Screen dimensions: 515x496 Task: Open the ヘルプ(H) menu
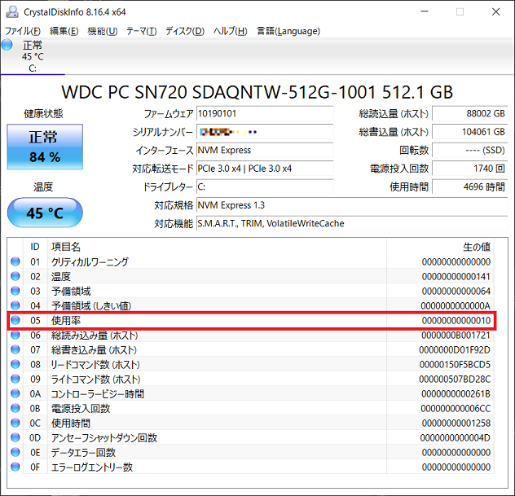[231, 31]
